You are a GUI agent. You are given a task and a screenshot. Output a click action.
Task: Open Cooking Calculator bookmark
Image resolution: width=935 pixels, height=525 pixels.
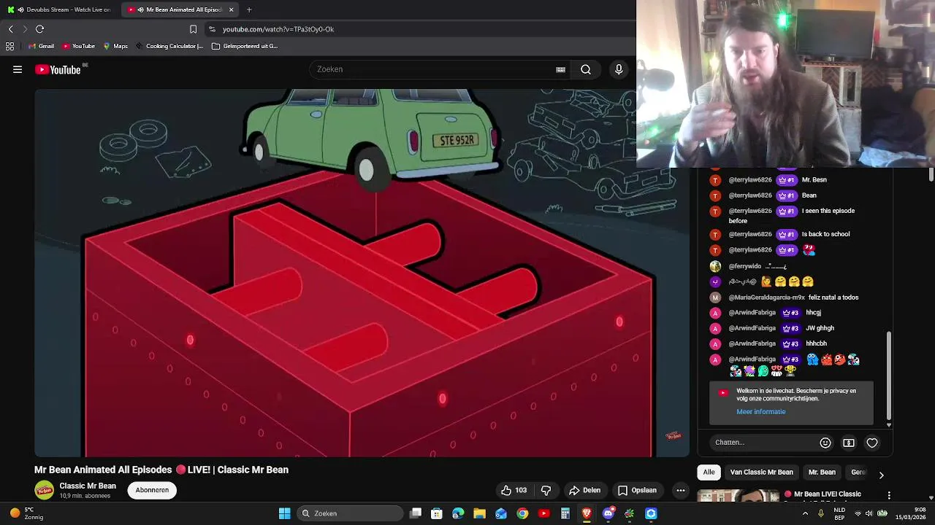click(169, 46)
